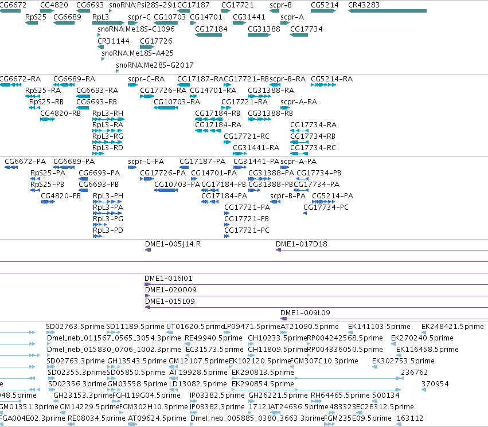Click the snoRNA:Me28S-G2017 label
Viewport: 488px width, 427px height.
point(155,65)
